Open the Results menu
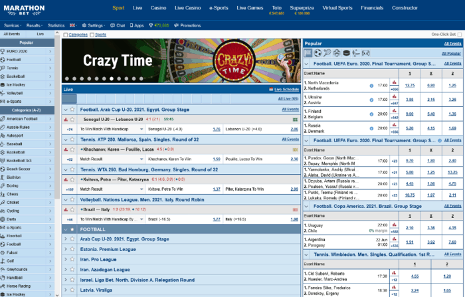This screenshot has height=297, width=465. [x=34, y=25]
